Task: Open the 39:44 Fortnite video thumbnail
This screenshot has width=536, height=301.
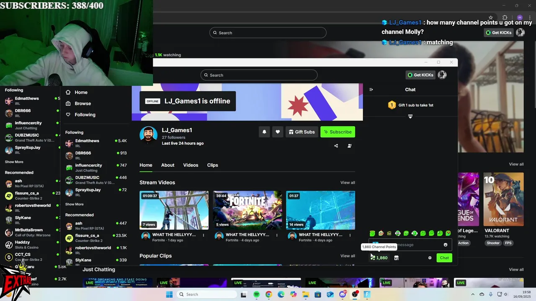Action: 247,210
